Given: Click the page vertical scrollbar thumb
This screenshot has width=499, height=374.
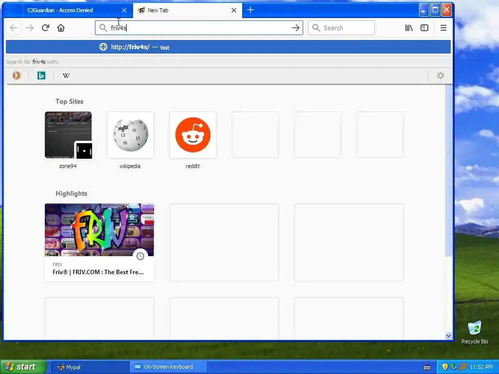Looking at the screenshot, I should pos(448,170).
